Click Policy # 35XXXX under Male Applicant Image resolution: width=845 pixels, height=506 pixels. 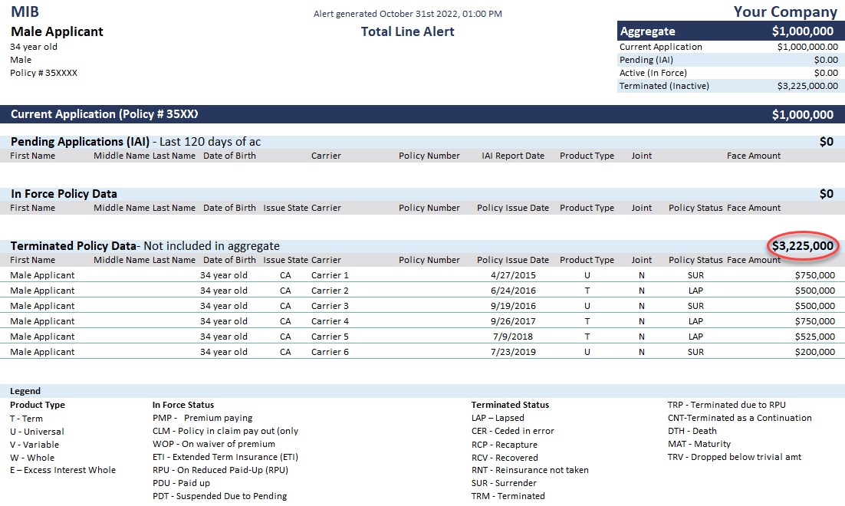44,73
